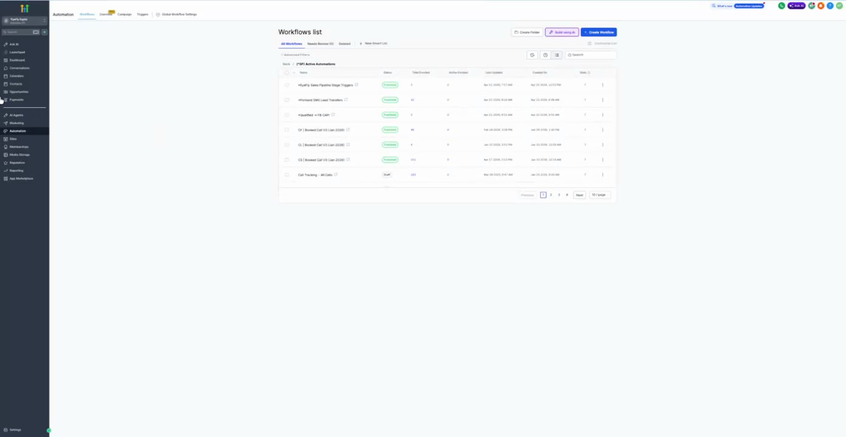Open the green phone dialer icon

coord(782,5)
